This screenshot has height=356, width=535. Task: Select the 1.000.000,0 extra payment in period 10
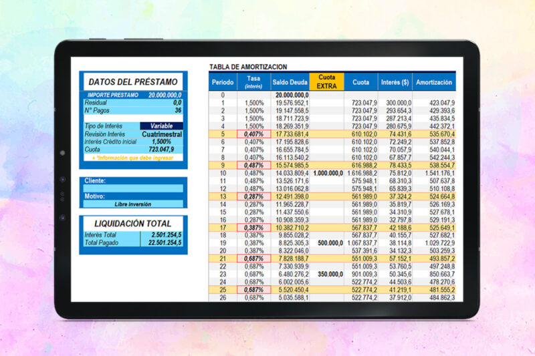[x=328, y=173]
